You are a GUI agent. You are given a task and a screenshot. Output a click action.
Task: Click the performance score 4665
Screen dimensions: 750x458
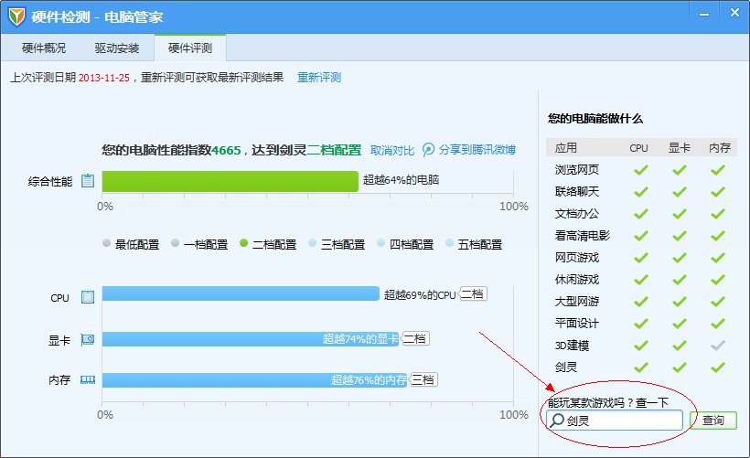(x=226, y=151)
